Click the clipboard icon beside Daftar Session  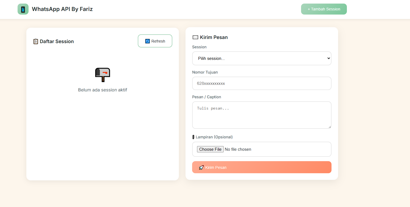36,41
